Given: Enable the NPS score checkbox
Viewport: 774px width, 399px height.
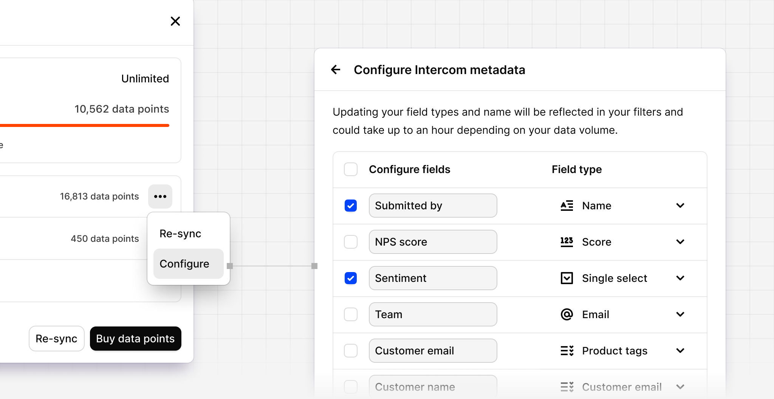Looking at the screenshot, I should click(x=351, y=242).
